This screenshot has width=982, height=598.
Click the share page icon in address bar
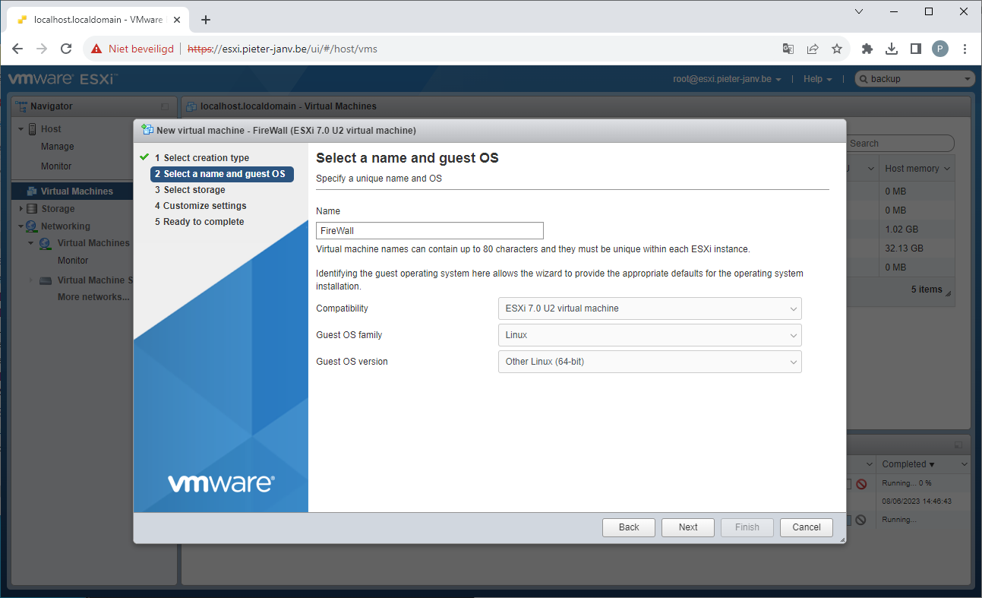pos(813,49)
